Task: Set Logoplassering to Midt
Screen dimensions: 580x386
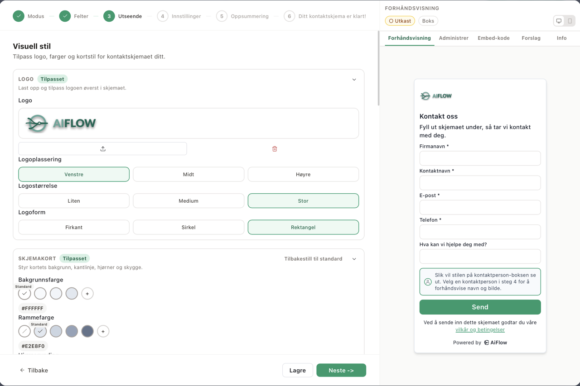Action: (188, 174)
